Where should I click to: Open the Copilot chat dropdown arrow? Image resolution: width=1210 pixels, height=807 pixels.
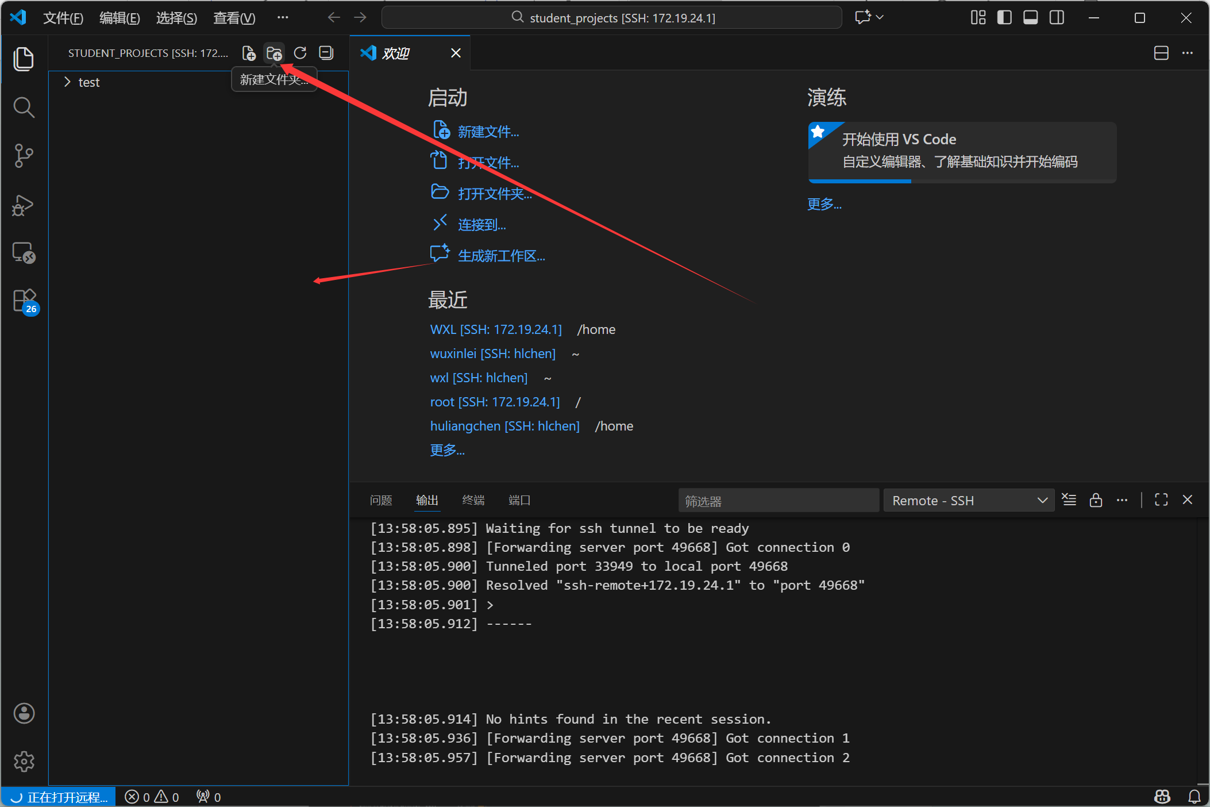880,18
